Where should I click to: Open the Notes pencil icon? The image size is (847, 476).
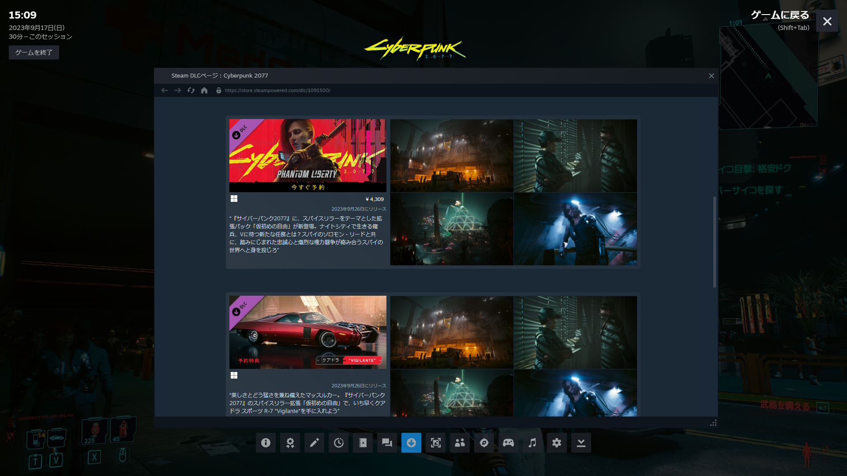314,443
